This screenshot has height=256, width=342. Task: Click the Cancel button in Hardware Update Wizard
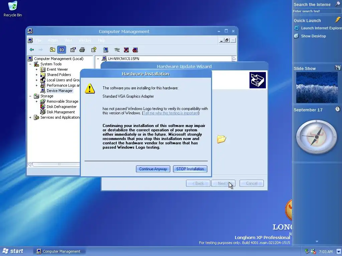(251, 183)
